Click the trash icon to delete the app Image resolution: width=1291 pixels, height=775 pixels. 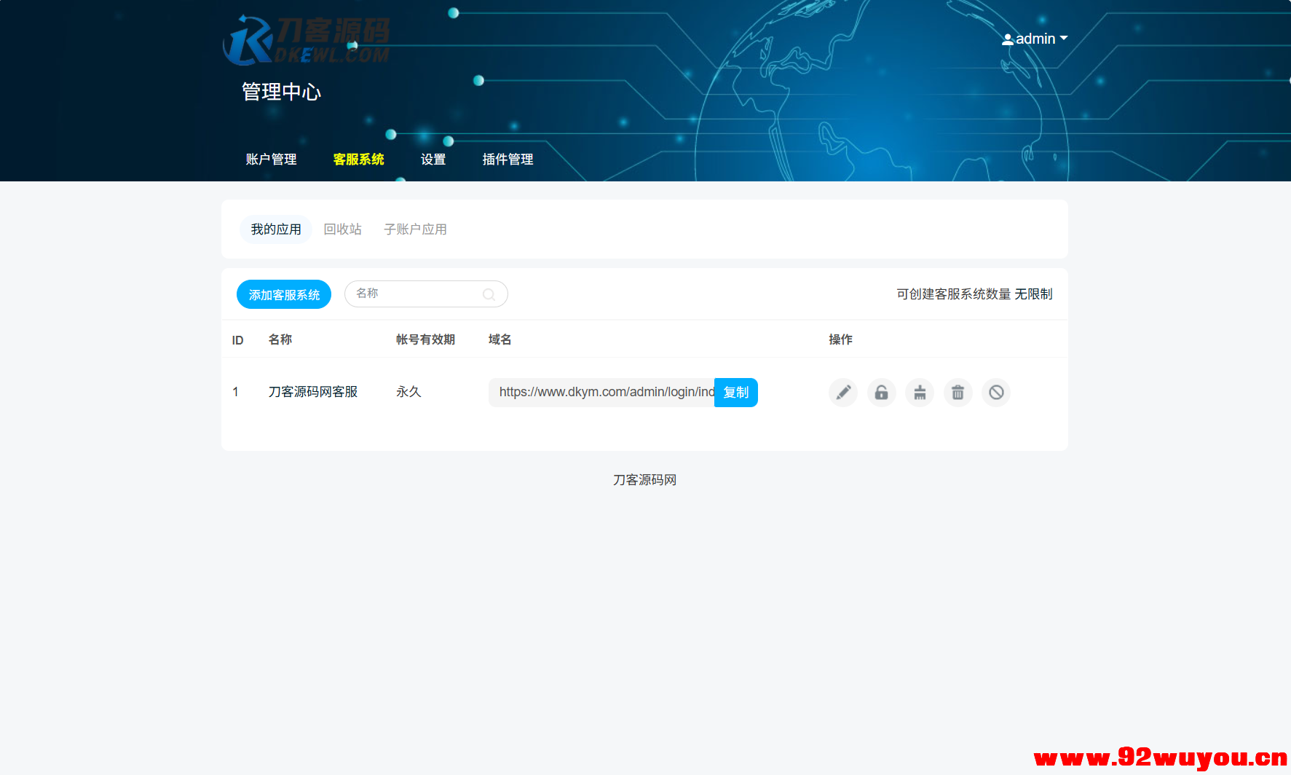(x=958, y=393)
